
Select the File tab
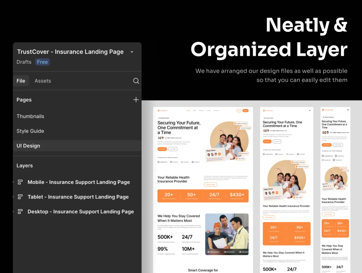click(21, 81)
